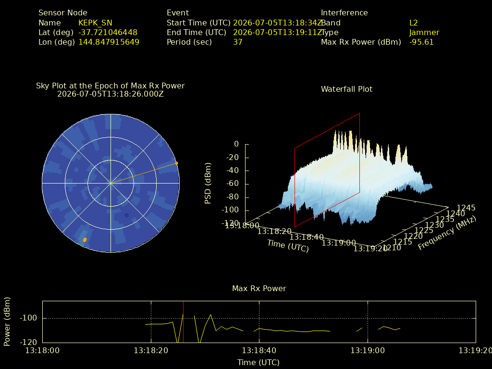Click the Max Rx Power chart title
Image resolution: width=492 pixels, height=369 pixels.
[259, 289]
